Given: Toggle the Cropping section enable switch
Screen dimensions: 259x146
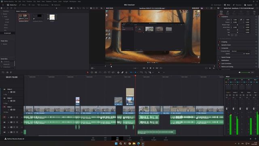Looking at the screenshot, I should pyautogui.click(x=219, y=42).
